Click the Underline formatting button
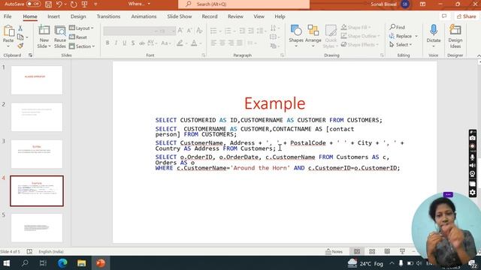Image resolution: width=481 pixels, height=270 pixels. [x=124, y=43]
